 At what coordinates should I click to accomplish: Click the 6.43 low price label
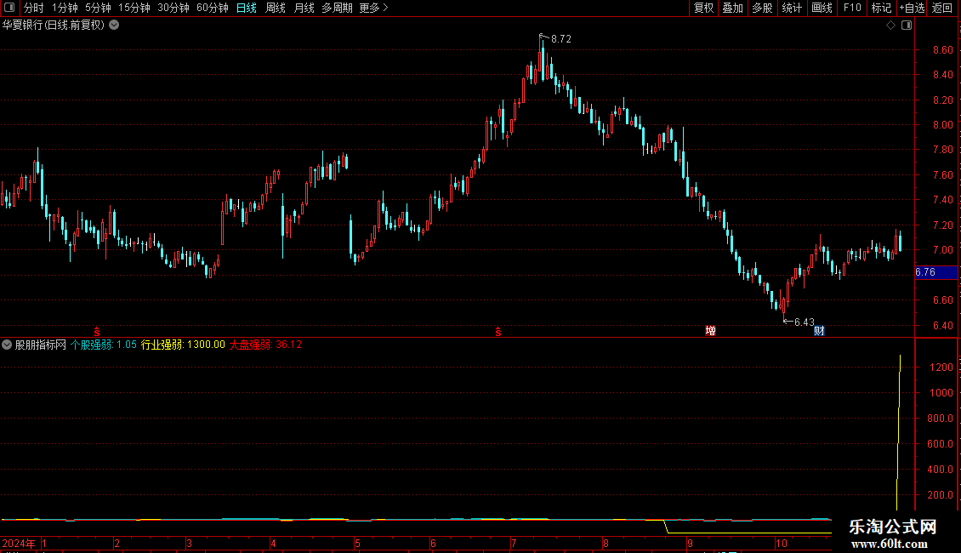click(x=805, y=322)
